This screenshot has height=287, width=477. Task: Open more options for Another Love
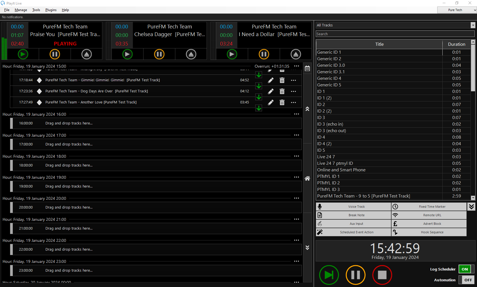pyautogui.click(x=293, y=102)
